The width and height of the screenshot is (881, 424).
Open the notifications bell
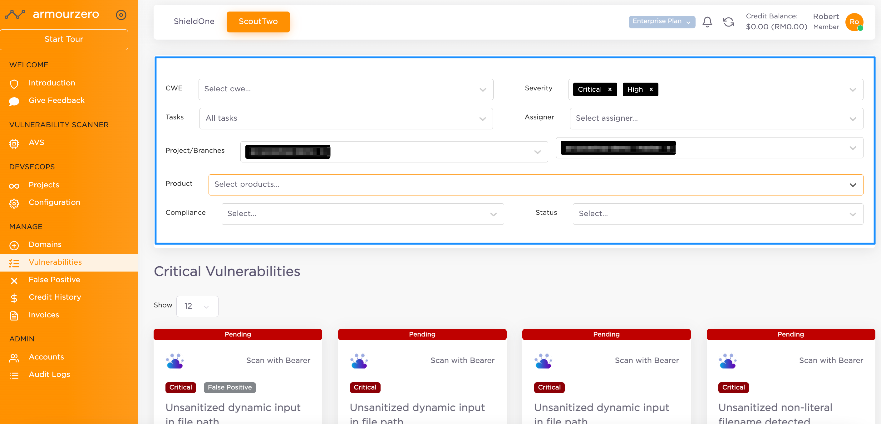[x=707, y=22]
